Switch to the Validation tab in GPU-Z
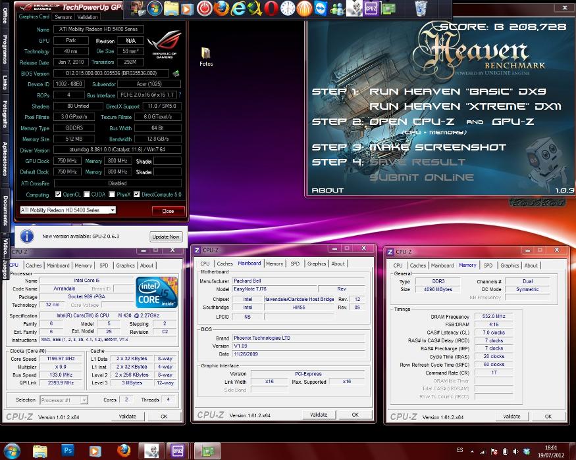The width and height of the screenshot is (576, 460). 88,17
